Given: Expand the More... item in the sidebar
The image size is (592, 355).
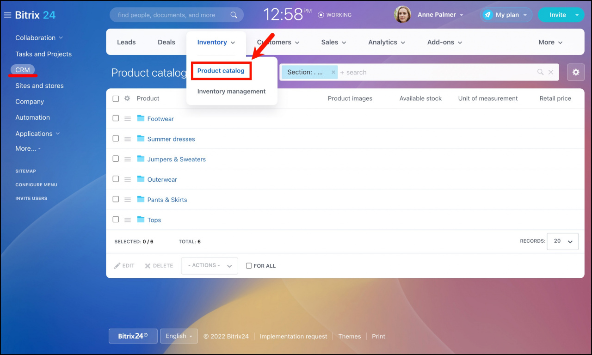Looking at the screenshot, I should 28,148.
